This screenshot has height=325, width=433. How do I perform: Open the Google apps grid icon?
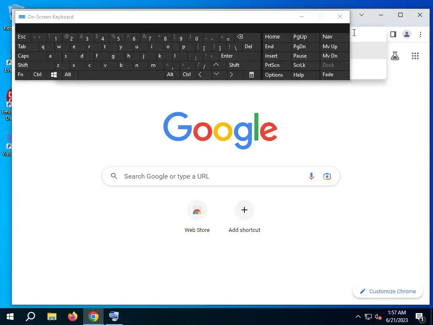coord(415,56)
